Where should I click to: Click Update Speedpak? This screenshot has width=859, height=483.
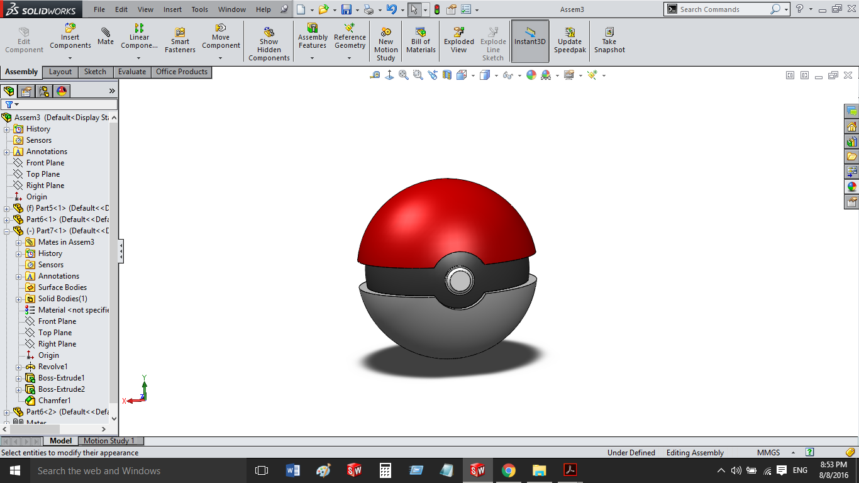click(x=570, y=41)
